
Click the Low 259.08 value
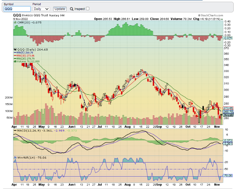tap(140, 19)
